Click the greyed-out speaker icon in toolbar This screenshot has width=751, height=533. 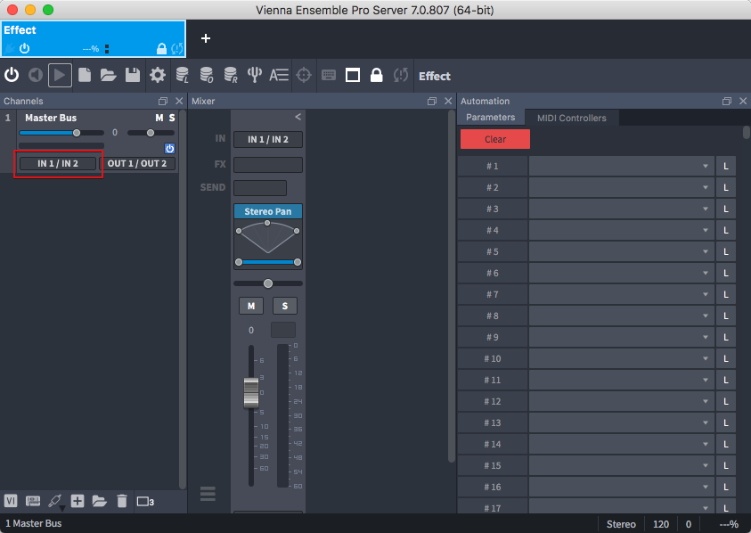point(36,75)
